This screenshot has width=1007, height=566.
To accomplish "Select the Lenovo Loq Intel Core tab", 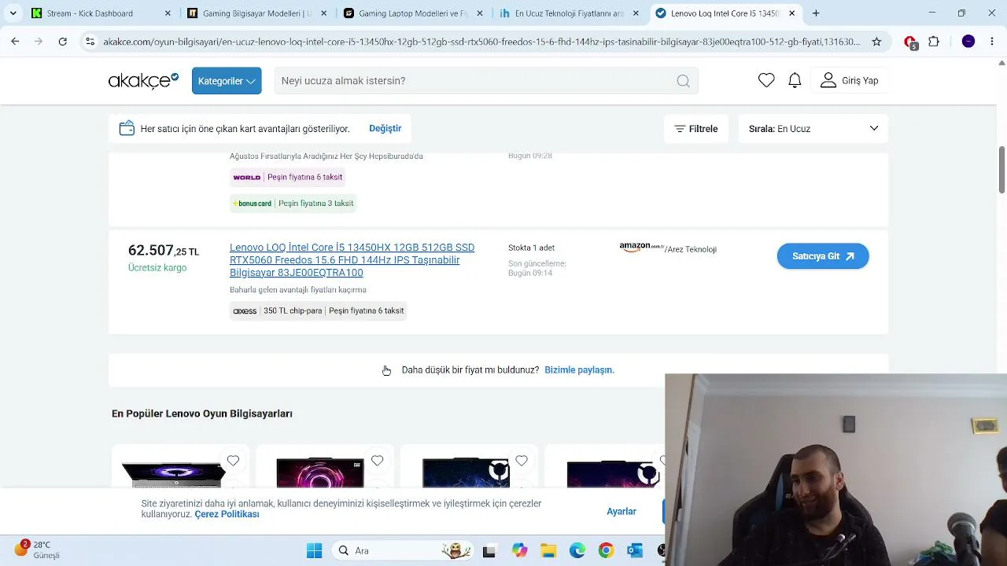I will click(x=724, y=13).
